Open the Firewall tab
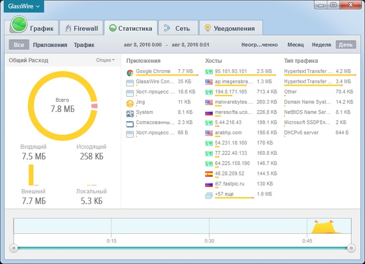Screen dimensions: 365x264 click(x=82, y=27)
